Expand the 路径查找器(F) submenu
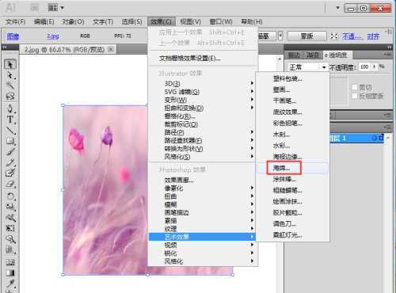Image resolution: width=396 pixels, height=293 pixels. (202, 140)
